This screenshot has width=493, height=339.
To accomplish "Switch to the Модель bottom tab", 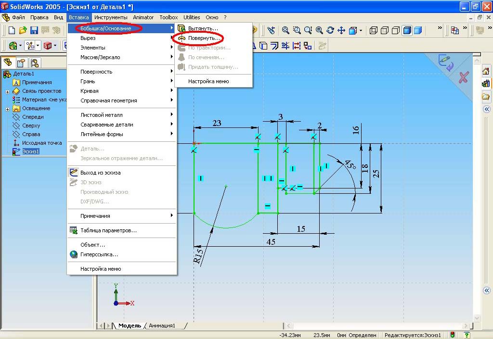I will pyautogui.click(x=130, y=326).
